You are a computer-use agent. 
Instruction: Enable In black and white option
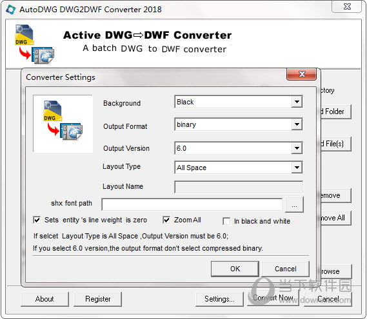(226, 221)
